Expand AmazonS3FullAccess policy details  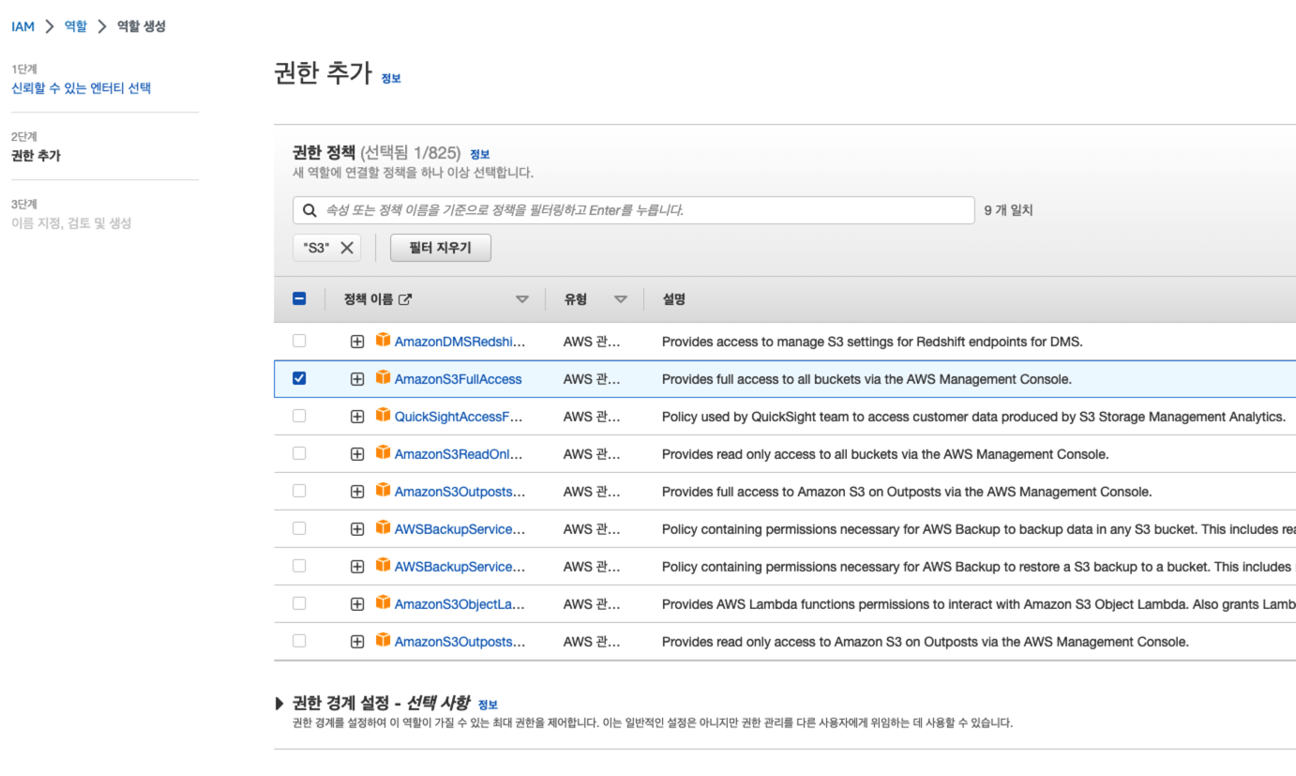(x=357, y=379)
